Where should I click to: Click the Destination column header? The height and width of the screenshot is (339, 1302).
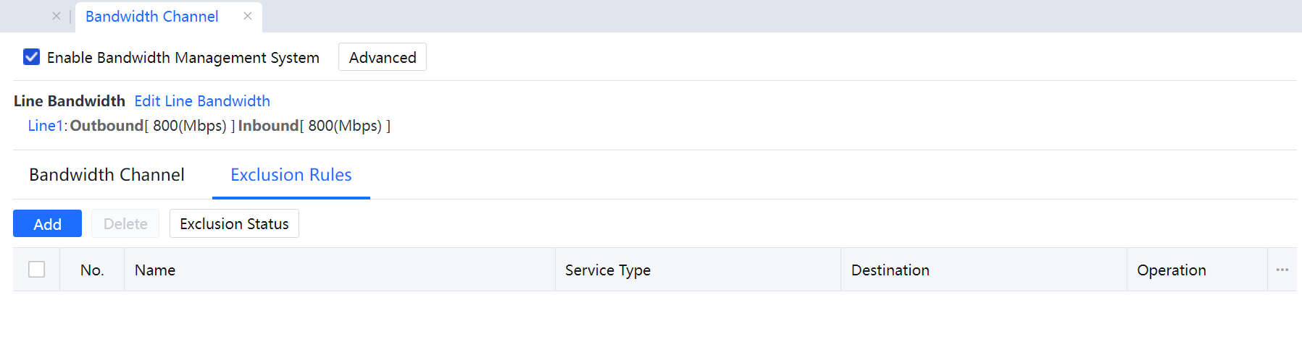pyautogui.click(x=890, y=270)
